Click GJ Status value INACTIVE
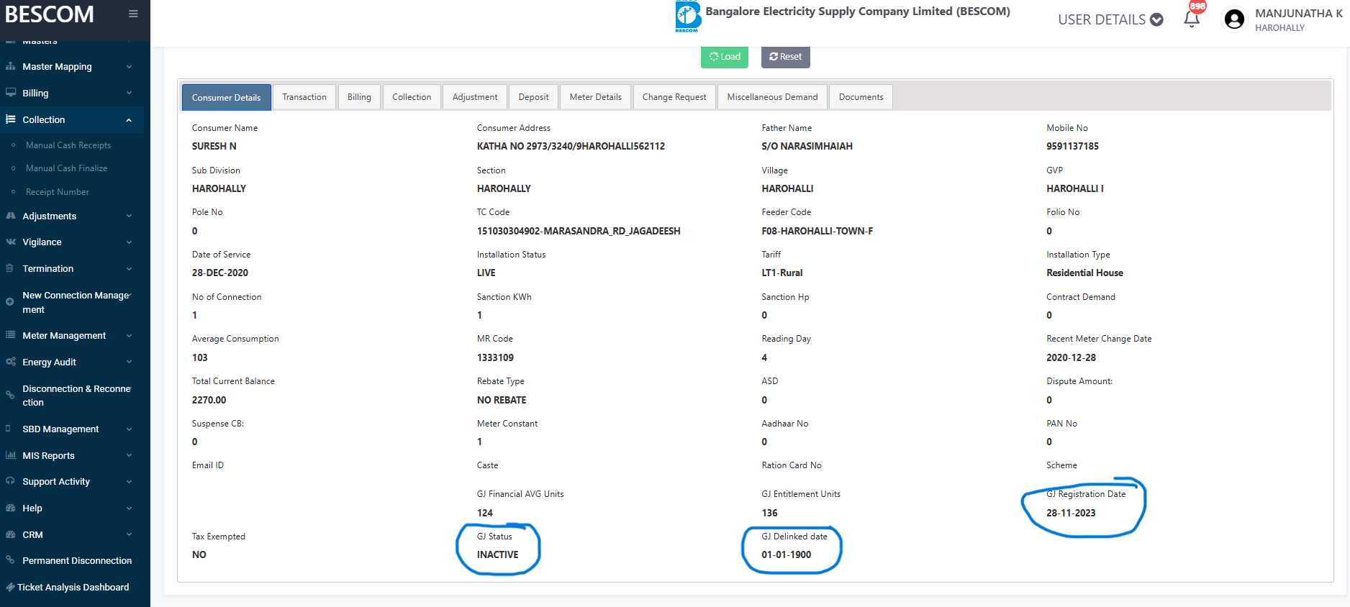Image resolution: width=1350 pixels, height=607 pixels. 497,554
